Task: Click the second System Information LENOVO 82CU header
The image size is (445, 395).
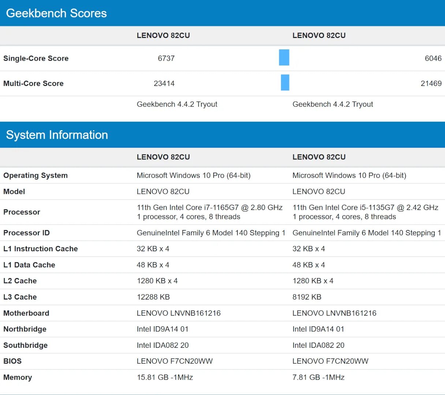Action: (x=319, y=157)
